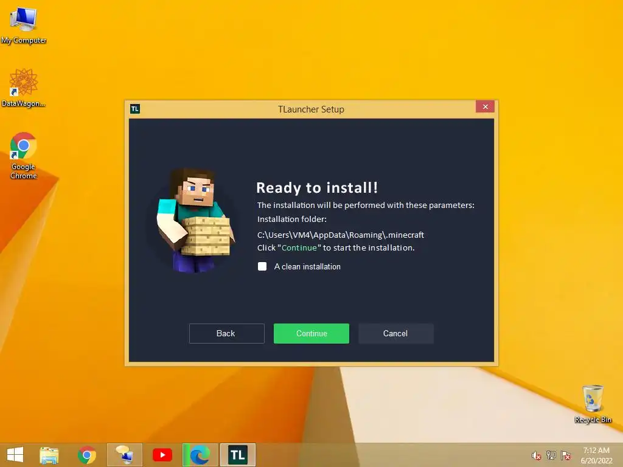Open the Recycle Bin

pyautogui.click(x=593, y=404)
